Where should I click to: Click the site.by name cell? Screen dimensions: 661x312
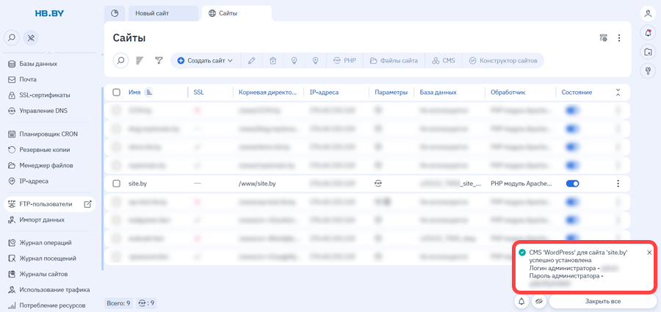point(137,184)
